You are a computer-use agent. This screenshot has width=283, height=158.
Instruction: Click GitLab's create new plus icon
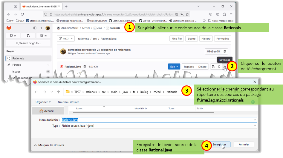(41, 28)
